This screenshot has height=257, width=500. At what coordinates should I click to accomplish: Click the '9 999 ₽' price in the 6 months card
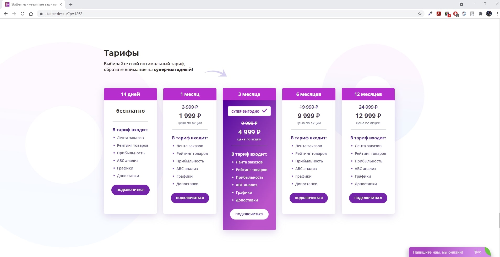(309, 116)
